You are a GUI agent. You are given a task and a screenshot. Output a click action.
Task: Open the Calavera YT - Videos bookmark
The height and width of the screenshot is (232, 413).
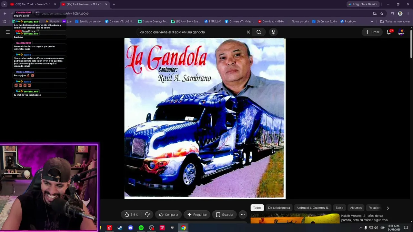click(x=240, y=22)
